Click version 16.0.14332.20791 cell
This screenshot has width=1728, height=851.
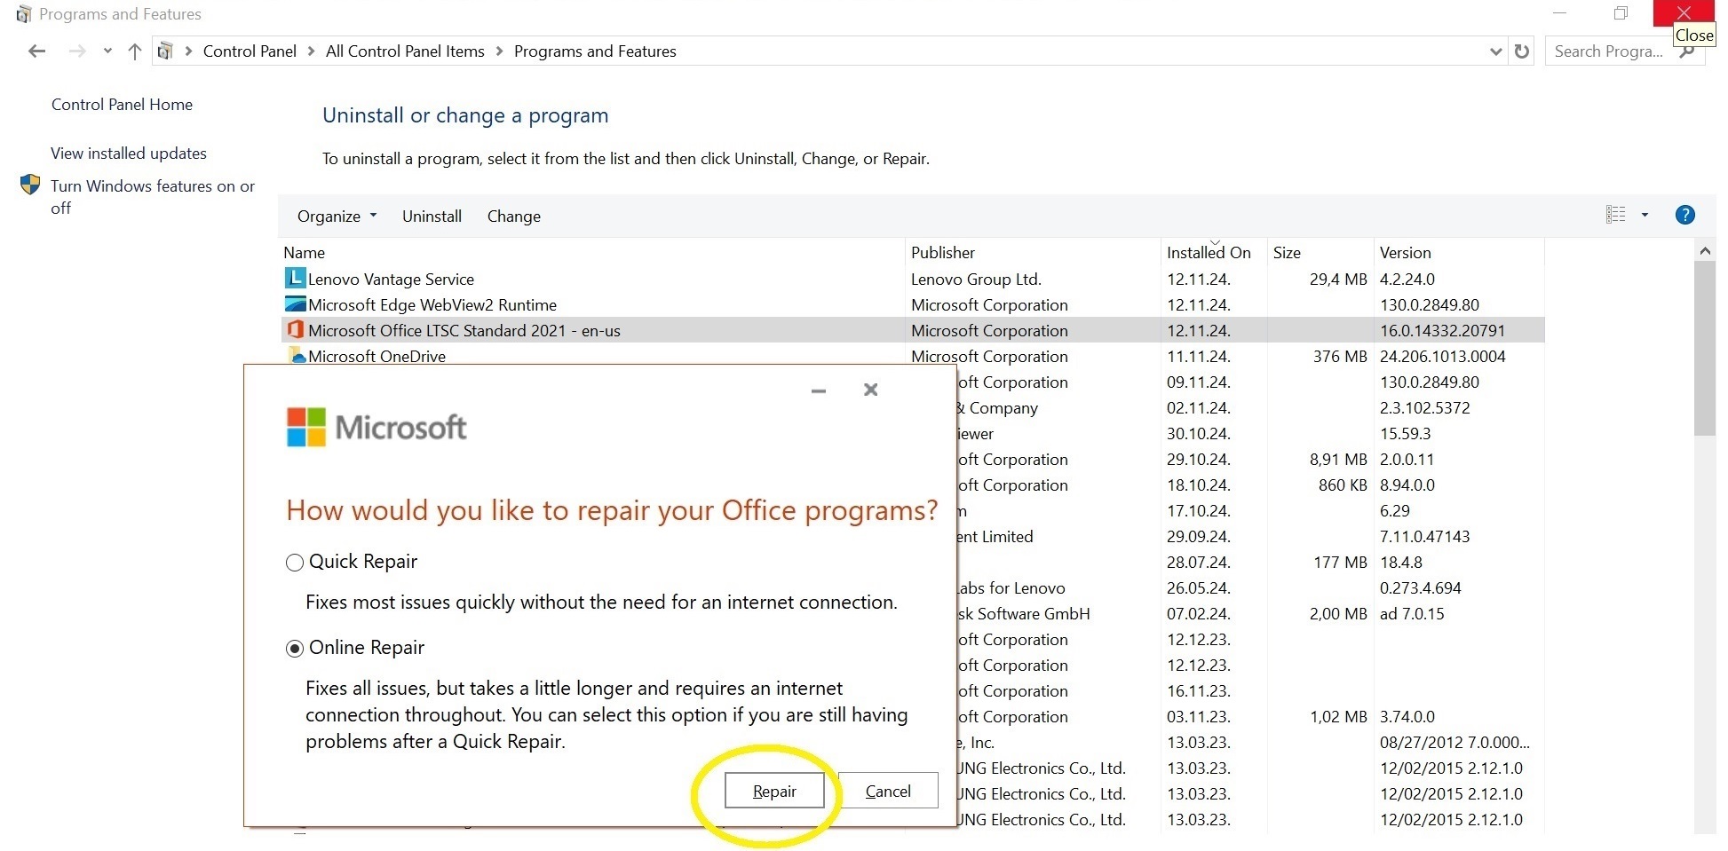coord(1442,330)
